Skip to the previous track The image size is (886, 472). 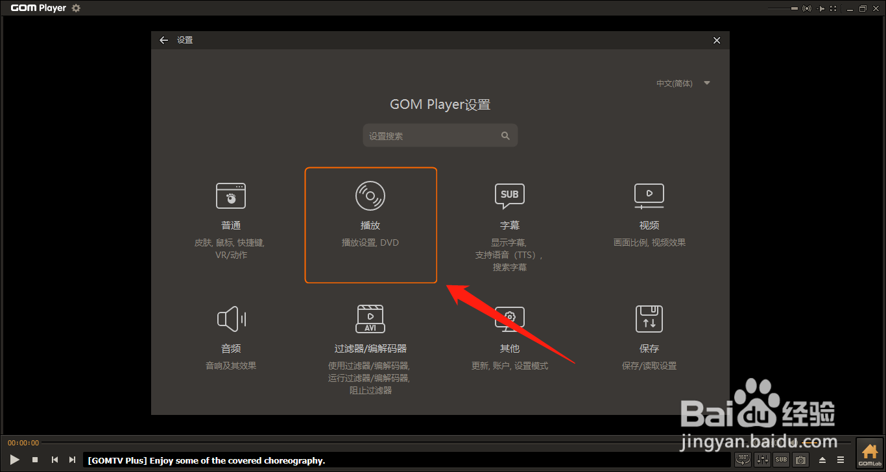tap(54, 460)
